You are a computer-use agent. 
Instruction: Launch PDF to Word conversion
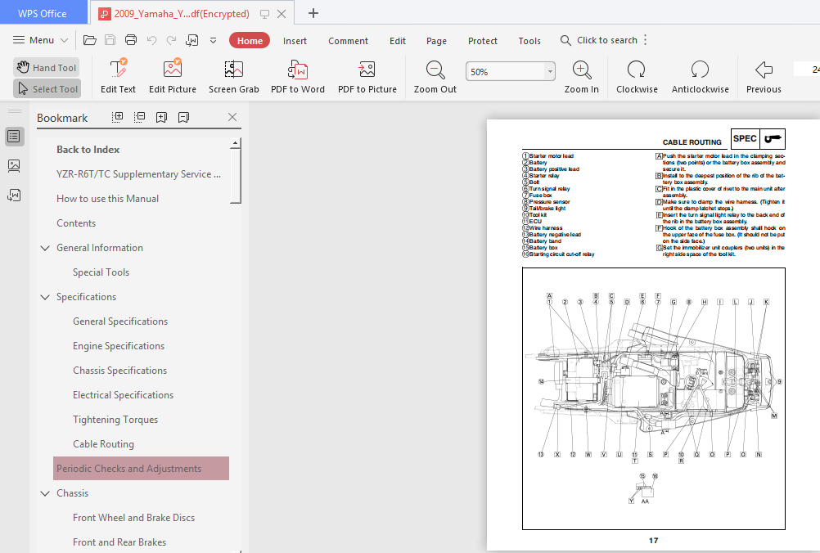tap(298, 76)
